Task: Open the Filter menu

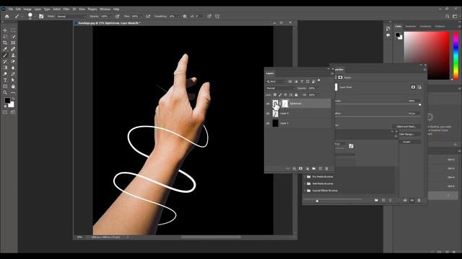Action: pyautogui.click(x=66, y=9)
